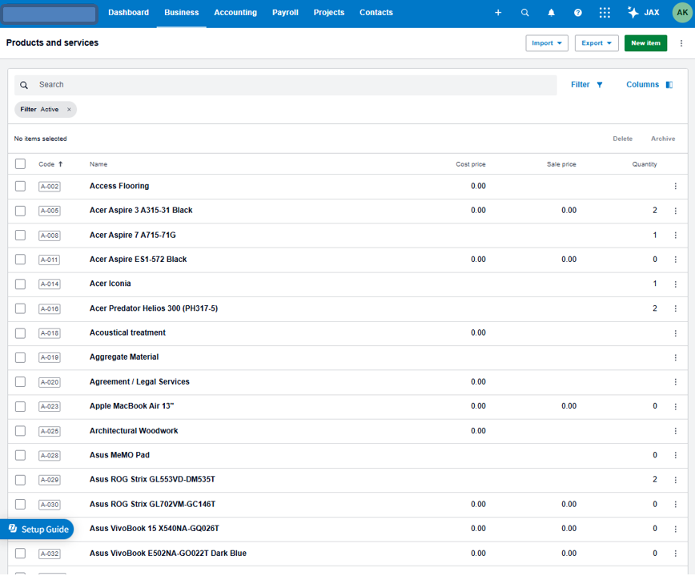Open the Projects menu
The height and width of the screenshot is (580, 695).
pos(329,12)
